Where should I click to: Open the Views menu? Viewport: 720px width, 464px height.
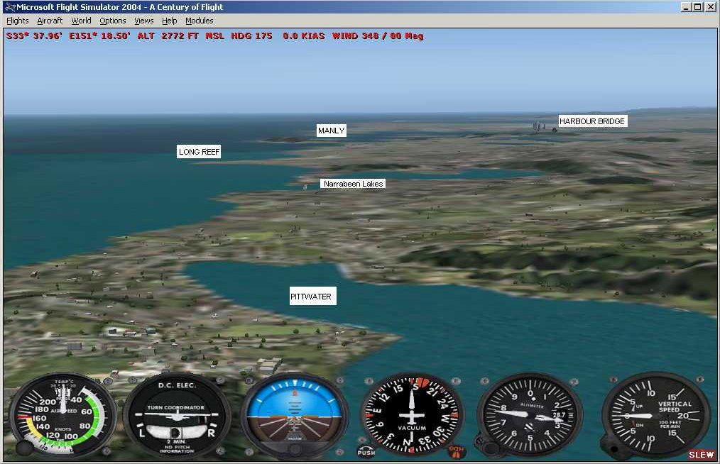point(144,21)
